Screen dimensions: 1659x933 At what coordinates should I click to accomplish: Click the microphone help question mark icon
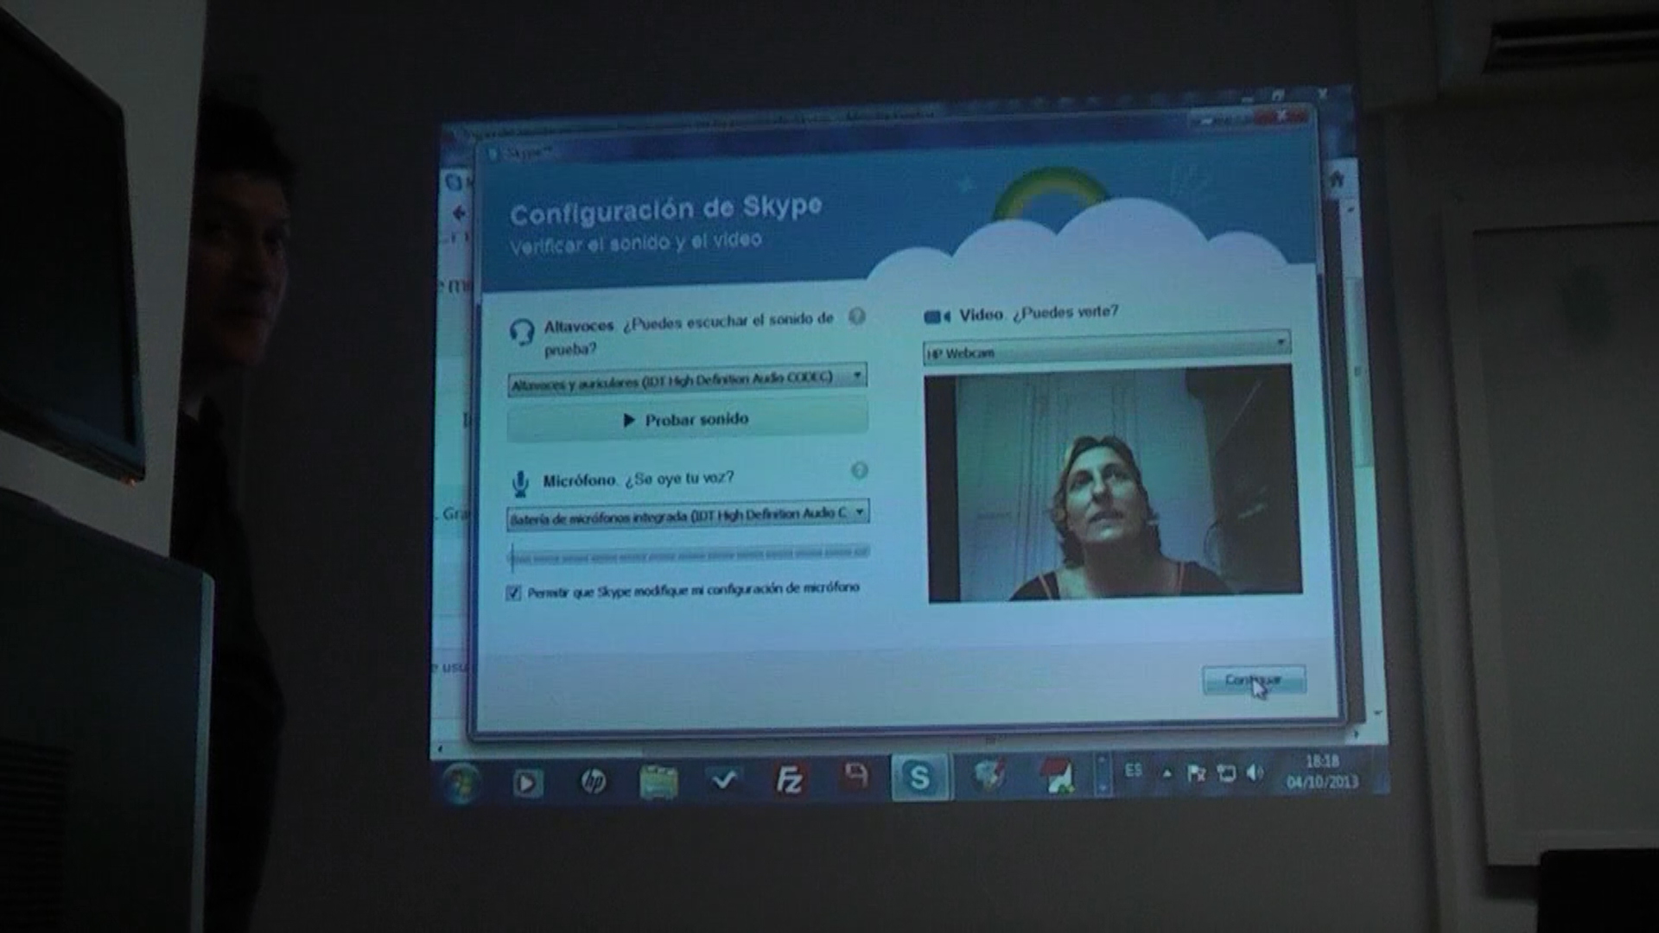[859, 471]
